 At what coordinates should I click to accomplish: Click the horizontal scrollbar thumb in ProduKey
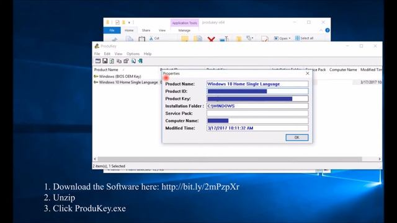[x=230, y=159]
